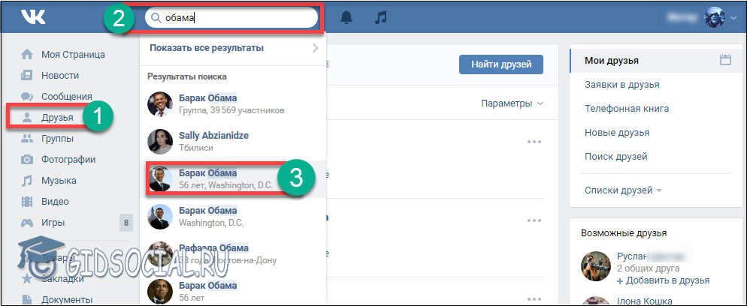Click avatar of Sally Abzianidze
The height and width of the screenshot is (306, 747).
tap(159, 141)
